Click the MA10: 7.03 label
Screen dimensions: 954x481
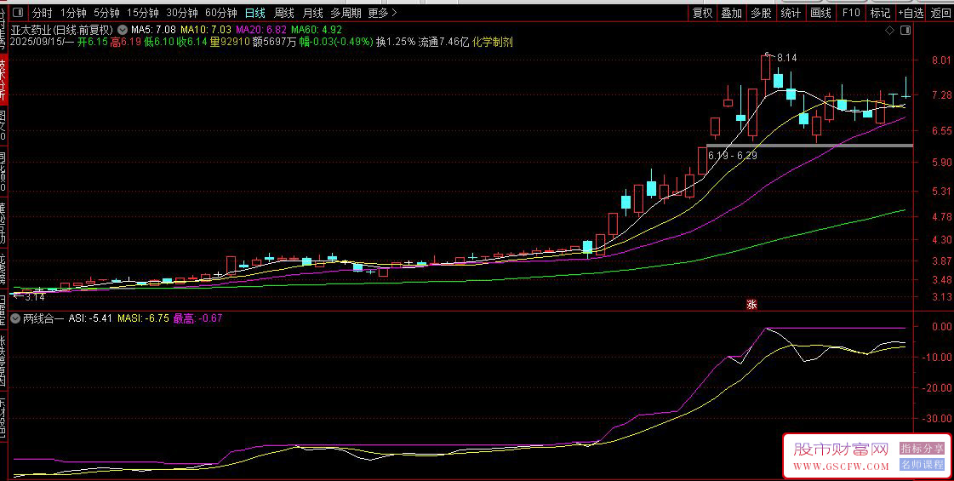[206, 29]
